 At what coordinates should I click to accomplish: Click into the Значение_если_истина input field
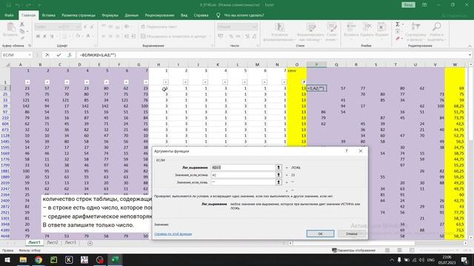243,175
